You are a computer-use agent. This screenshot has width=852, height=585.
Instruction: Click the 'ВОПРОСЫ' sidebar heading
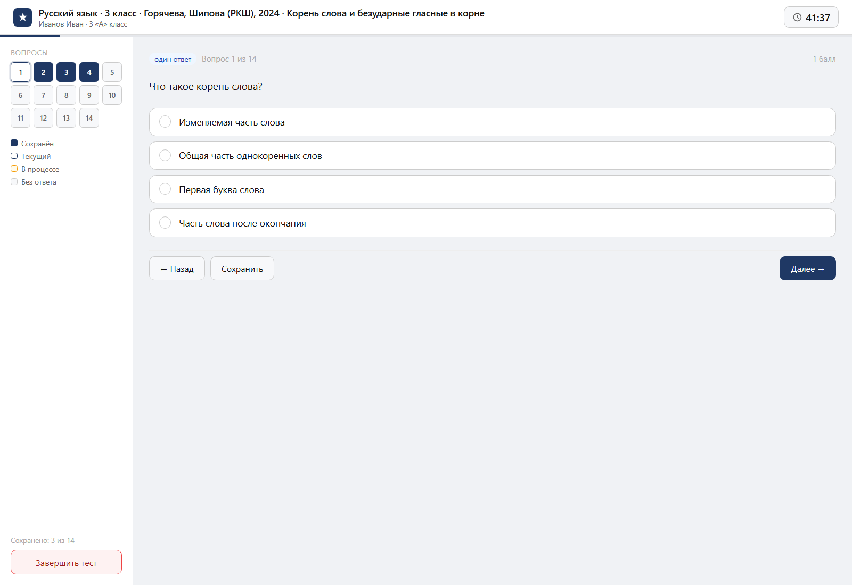tap(29, 53)
